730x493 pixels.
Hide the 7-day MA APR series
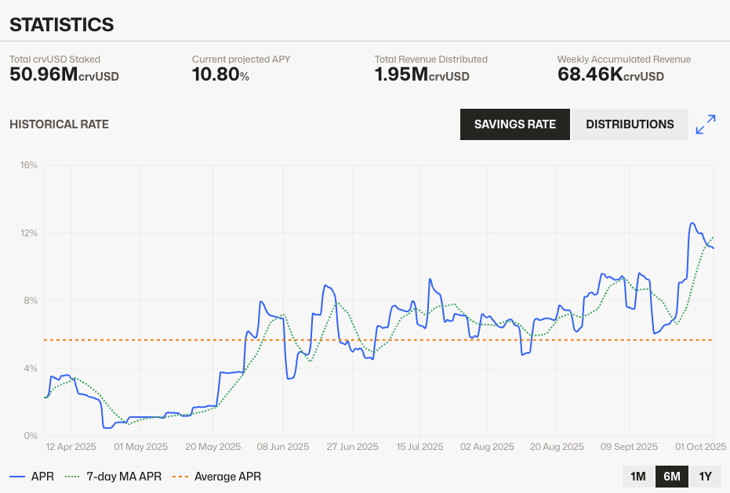(113, 477)
